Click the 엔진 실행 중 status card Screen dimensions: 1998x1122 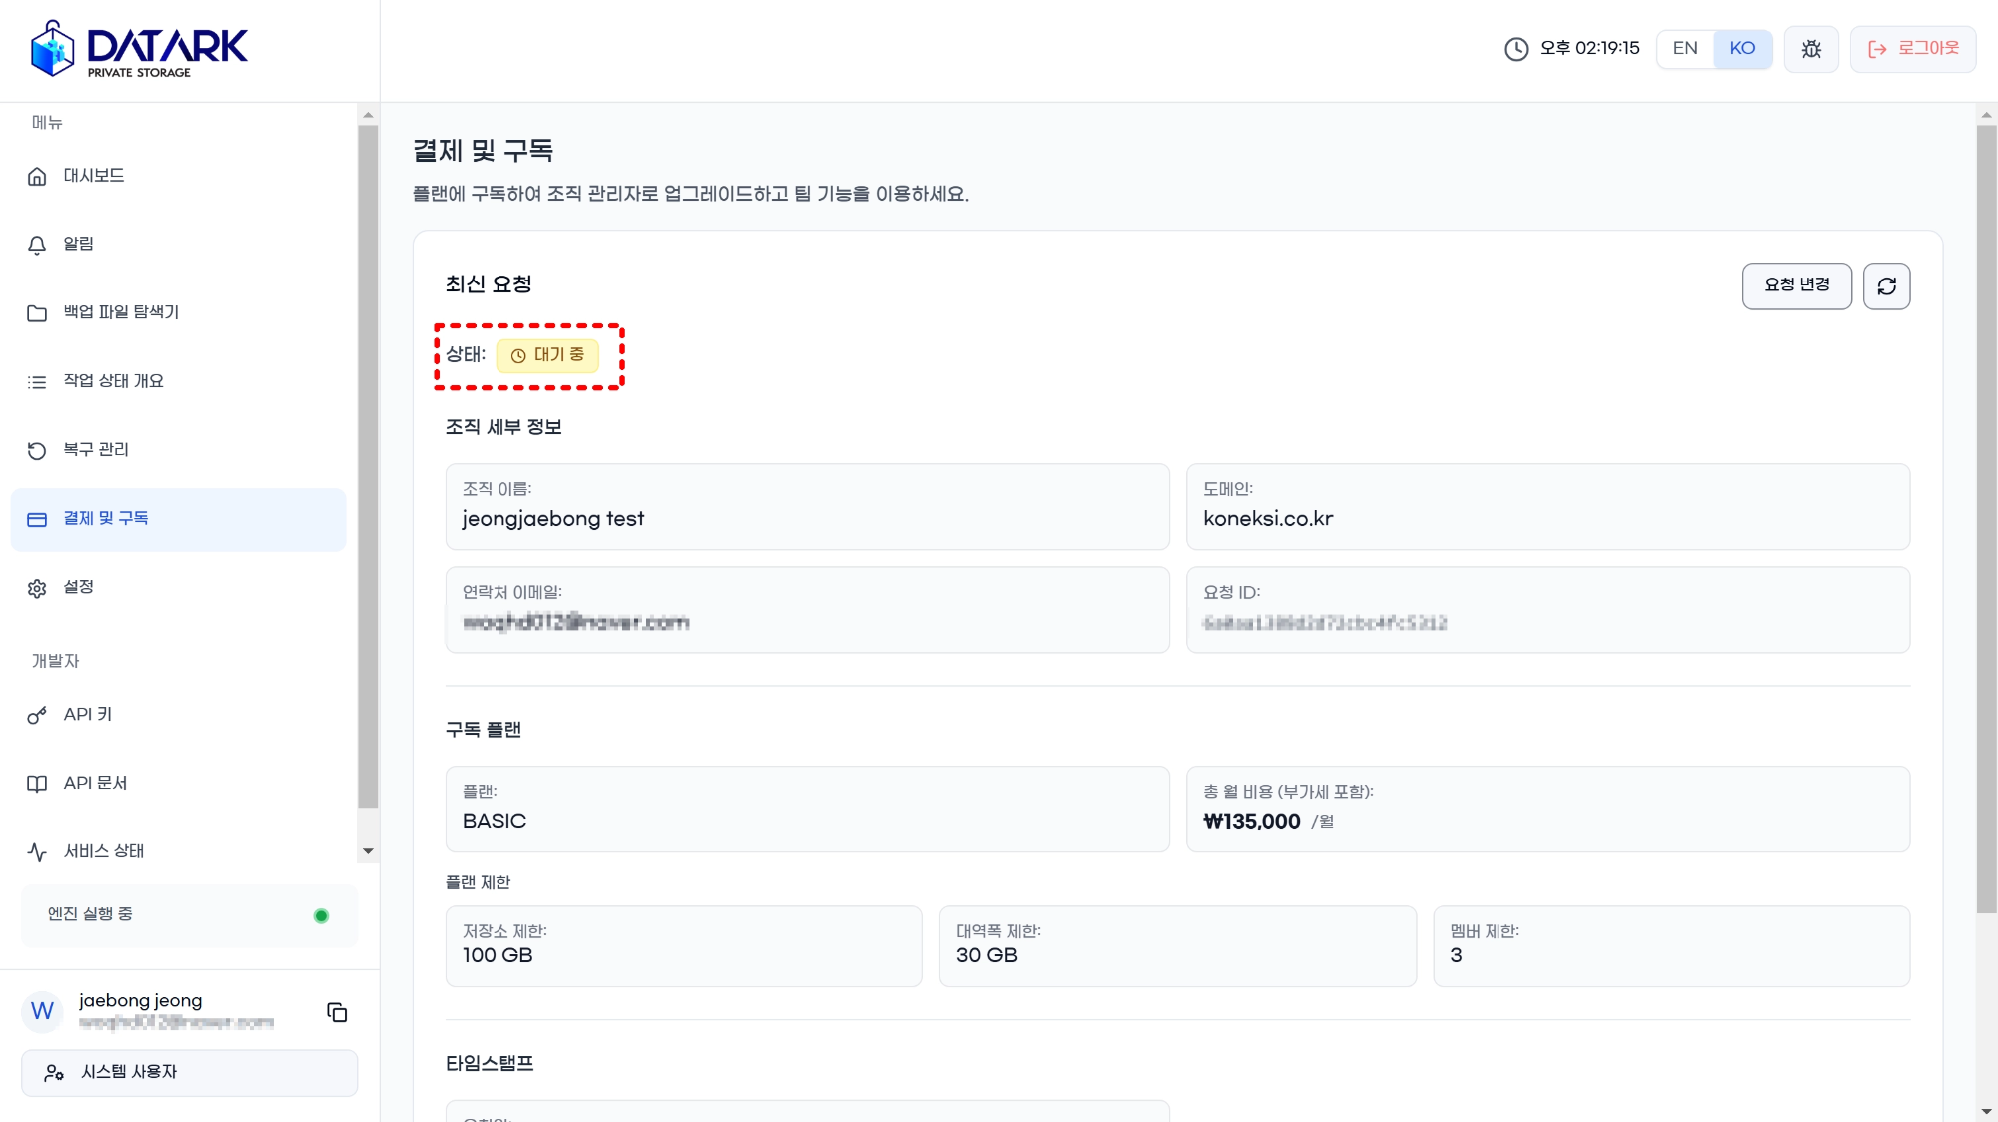pos(189,916)
